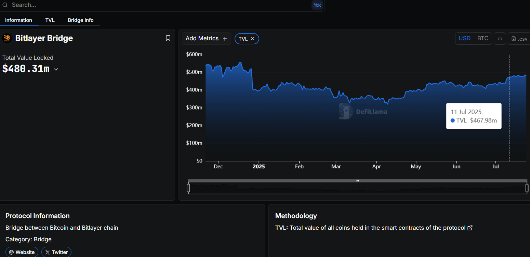
Task: Click the $600m y-axis label
Action: (x=194, y=54)
